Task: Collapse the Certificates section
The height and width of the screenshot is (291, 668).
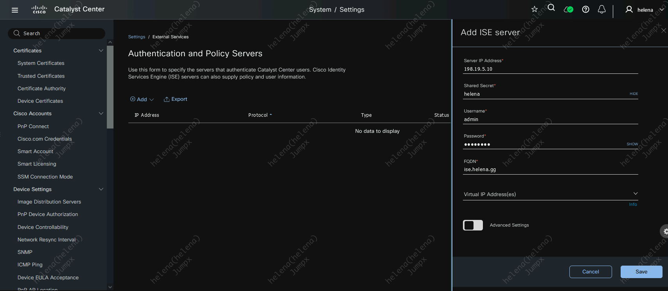Action: point(101,50)
